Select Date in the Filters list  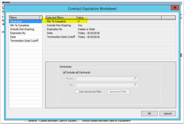[x=25, y=37]
